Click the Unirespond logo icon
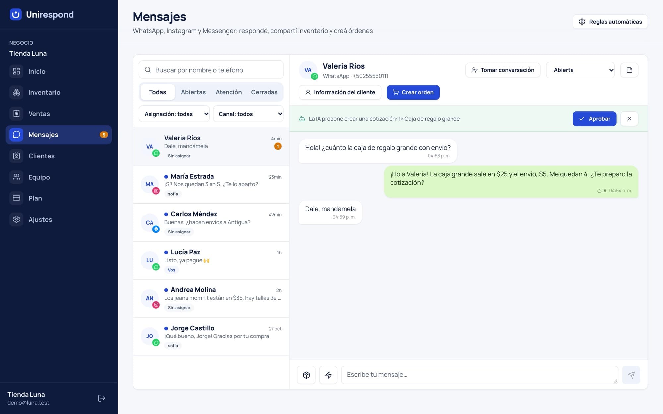The width and height of the screenshot is (663, 414). click(16, 14)
